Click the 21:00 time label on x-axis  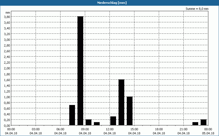click(x=183, y=129)
